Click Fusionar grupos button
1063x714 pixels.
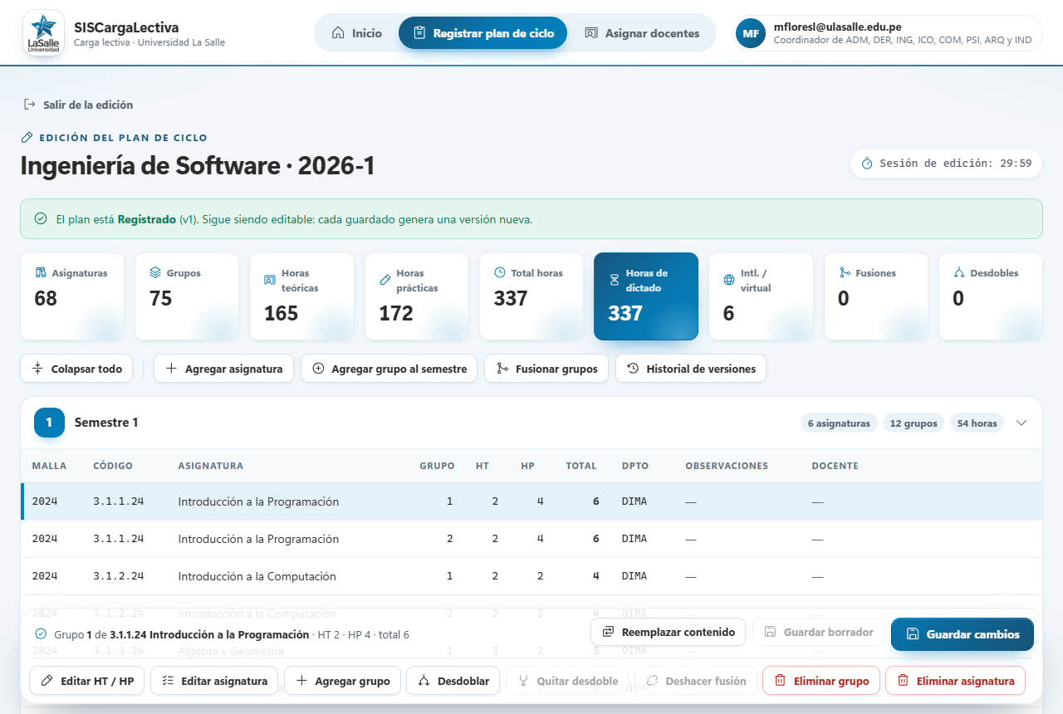tap(546, 369)
